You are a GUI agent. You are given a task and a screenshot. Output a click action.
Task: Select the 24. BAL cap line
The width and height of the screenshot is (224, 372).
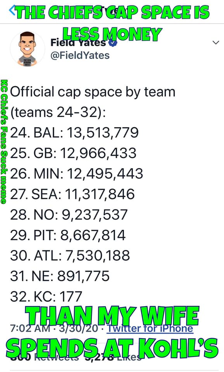(74, 133)
